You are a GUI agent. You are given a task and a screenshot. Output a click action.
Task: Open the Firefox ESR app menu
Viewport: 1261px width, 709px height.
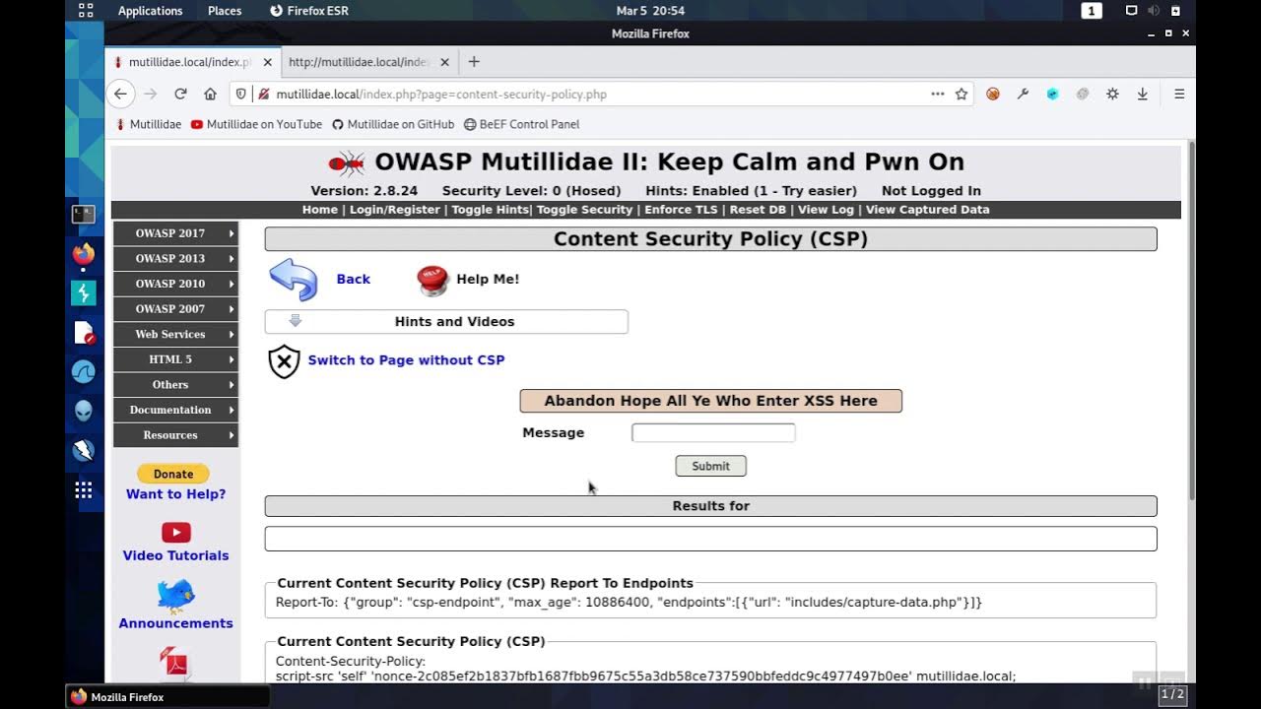(x=308, y=11)
